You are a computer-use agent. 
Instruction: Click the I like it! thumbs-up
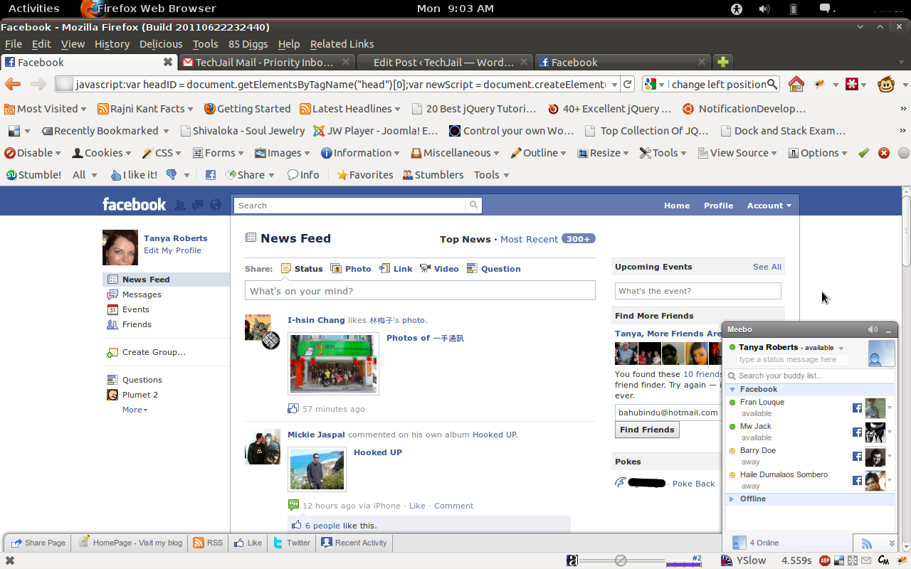coord(135,175)
